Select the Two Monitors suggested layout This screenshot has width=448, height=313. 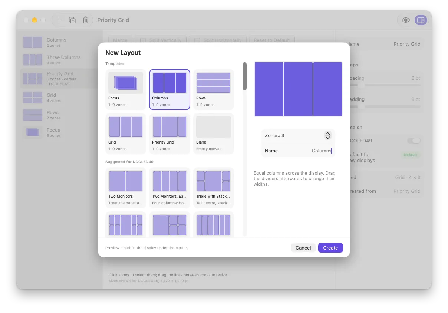[x=126, y=188]
